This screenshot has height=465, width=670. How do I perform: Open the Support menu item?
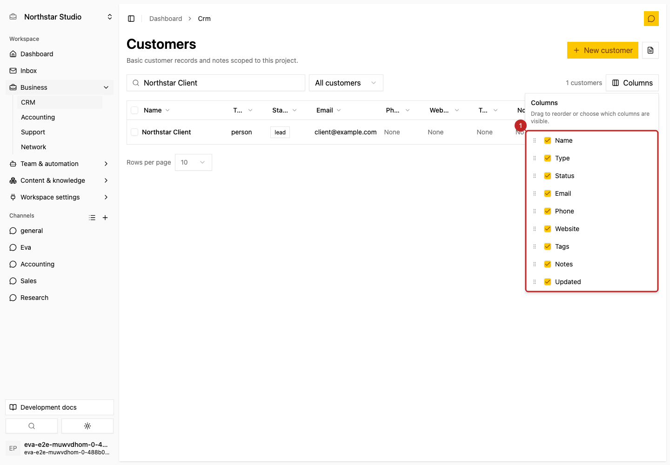pyautogui.click(x=60, y=132)
